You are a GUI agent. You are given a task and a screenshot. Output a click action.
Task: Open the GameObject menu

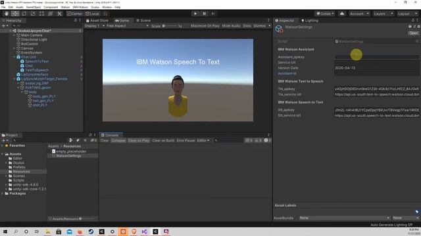[34, 7]
